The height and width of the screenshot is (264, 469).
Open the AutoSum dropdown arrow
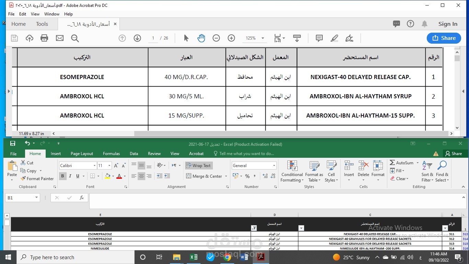click(x=417, y=163)
